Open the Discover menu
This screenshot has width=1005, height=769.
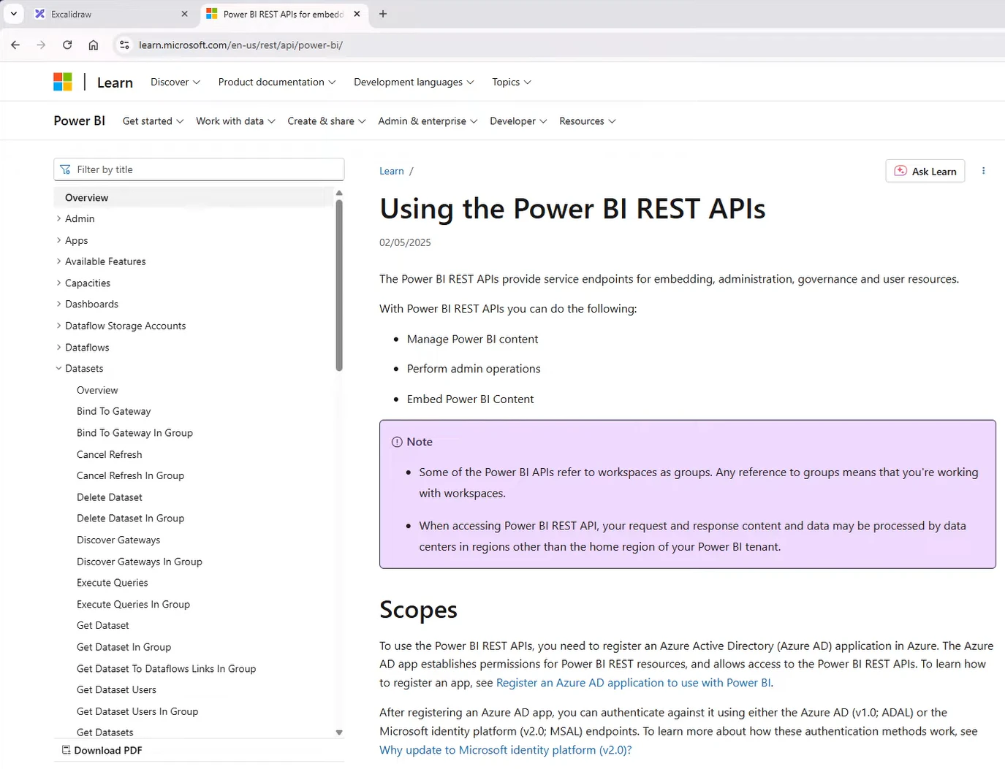click(175, 82)
